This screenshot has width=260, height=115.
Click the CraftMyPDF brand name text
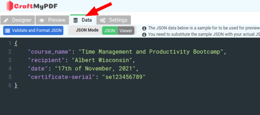pos(36,6)
